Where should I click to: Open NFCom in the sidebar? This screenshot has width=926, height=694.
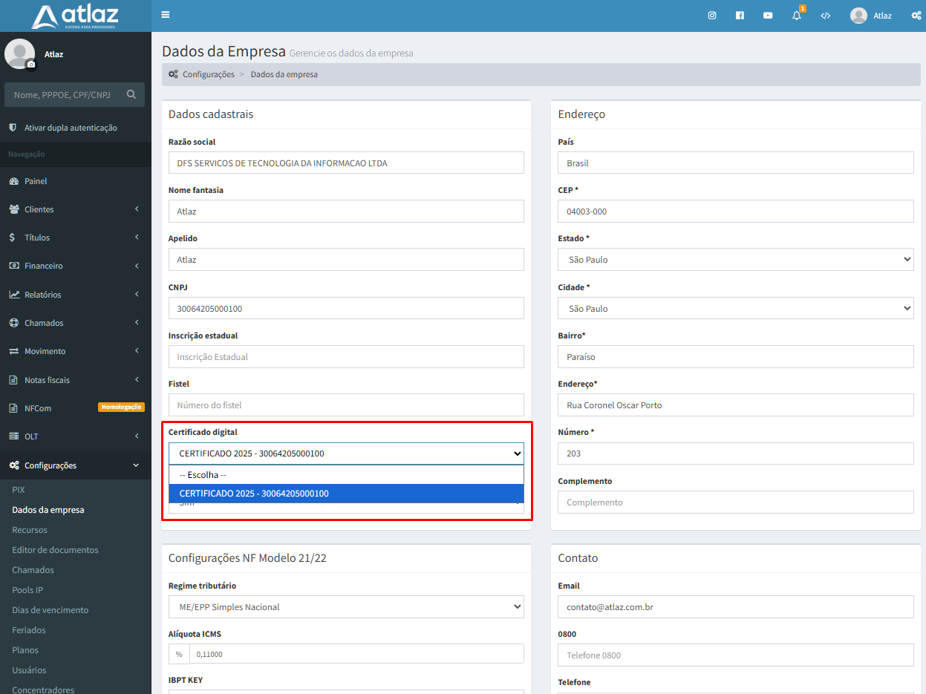click(x=38, y=408)
